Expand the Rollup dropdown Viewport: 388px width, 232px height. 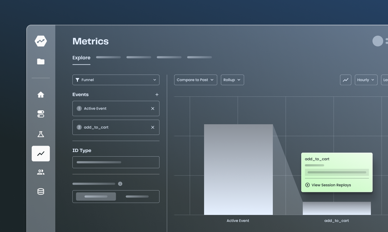[x=232, y=80]
